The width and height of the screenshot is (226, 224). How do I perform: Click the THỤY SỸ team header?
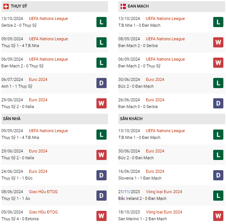coord(55,6)
